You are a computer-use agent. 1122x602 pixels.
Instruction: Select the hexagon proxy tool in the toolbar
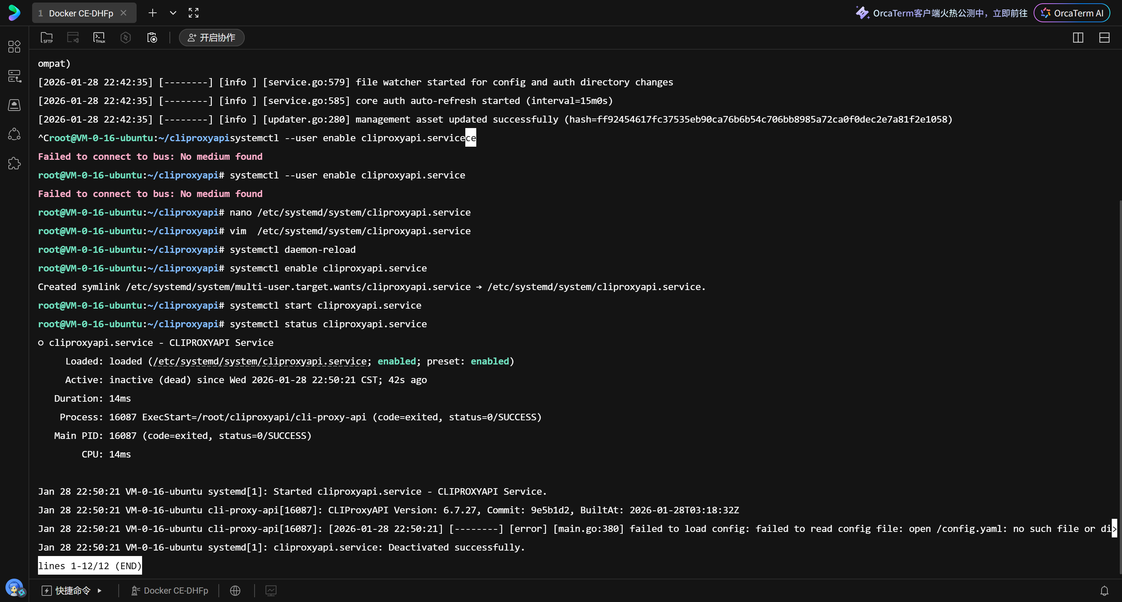click(125, 38)
